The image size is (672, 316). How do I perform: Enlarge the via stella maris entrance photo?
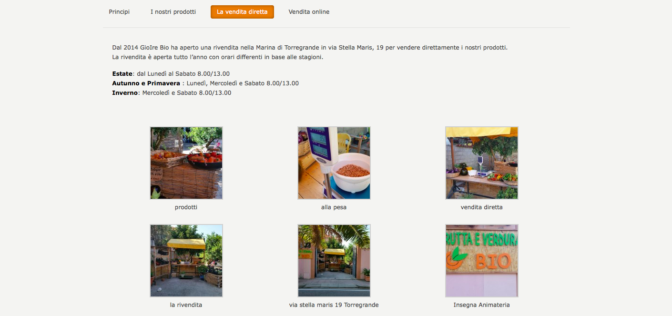[334, 261]
